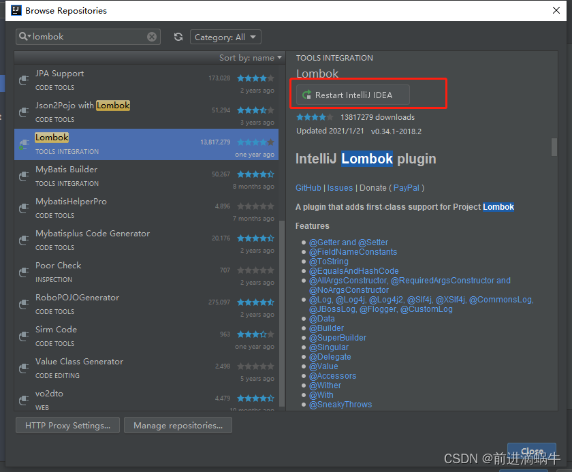Click the plug icon beside the Lombok entry

click(x=24, y=144)
